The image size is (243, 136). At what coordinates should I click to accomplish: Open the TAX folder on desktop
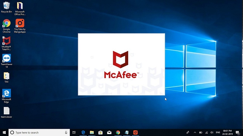click(6, 77)
